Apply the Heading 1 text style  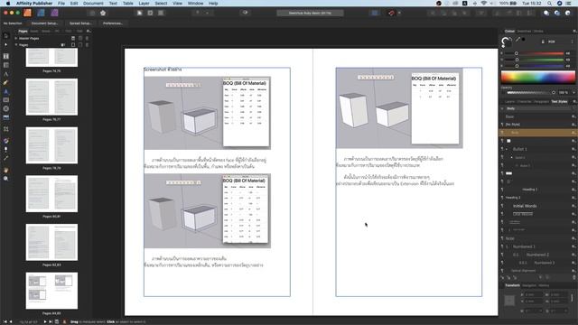(x=530, y=190)
